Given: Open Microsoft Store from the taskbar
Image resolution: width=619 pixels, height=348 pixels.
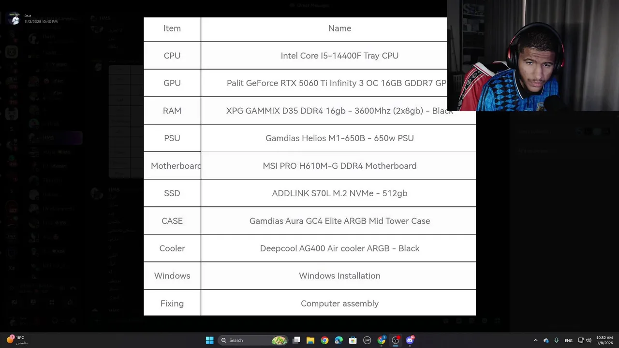Looking at the screenshot, I should [x=353, y=340].
